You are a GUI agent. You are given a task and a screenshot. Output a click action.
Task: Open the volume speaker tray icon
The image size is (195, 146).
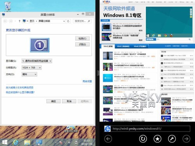tap(69, 142)
